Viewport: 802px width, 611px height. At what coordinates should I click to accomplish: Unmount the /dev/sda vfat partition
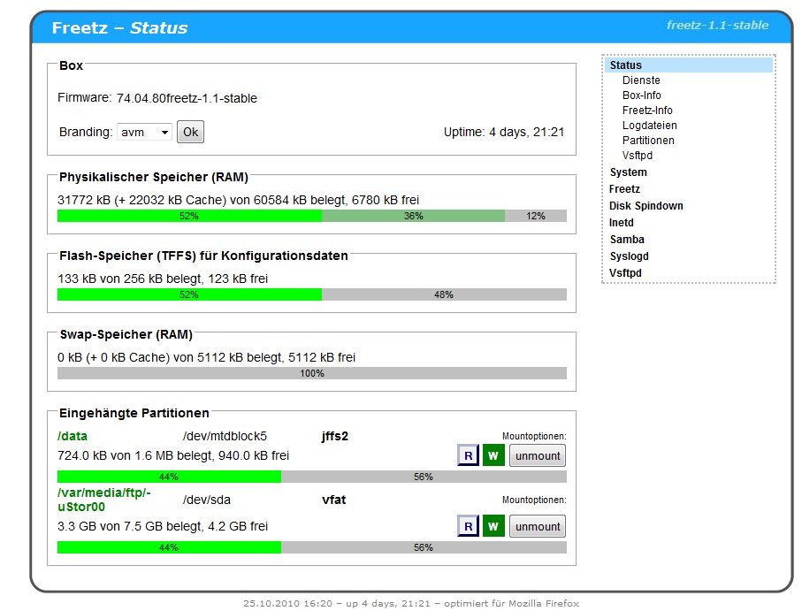coord(538,526)
